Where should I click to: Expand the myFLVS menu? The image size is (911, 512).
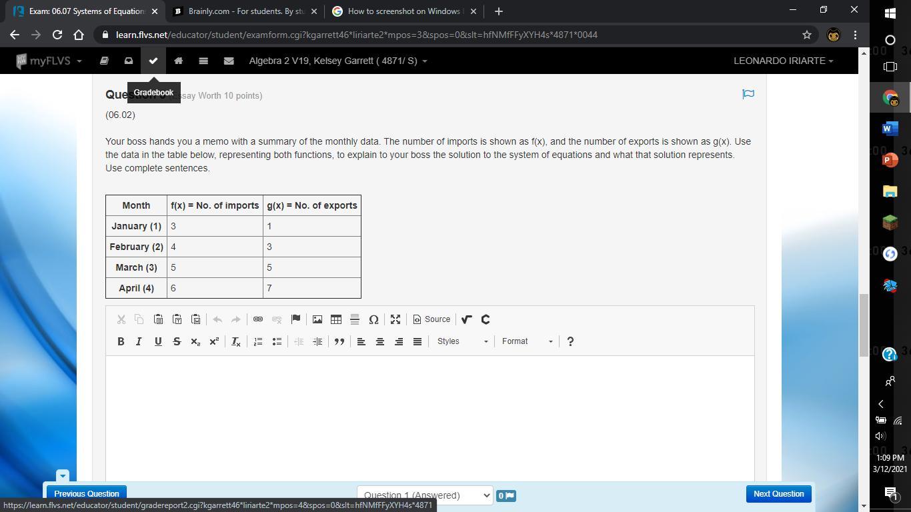pyautogui.click(x=49, y=61)
